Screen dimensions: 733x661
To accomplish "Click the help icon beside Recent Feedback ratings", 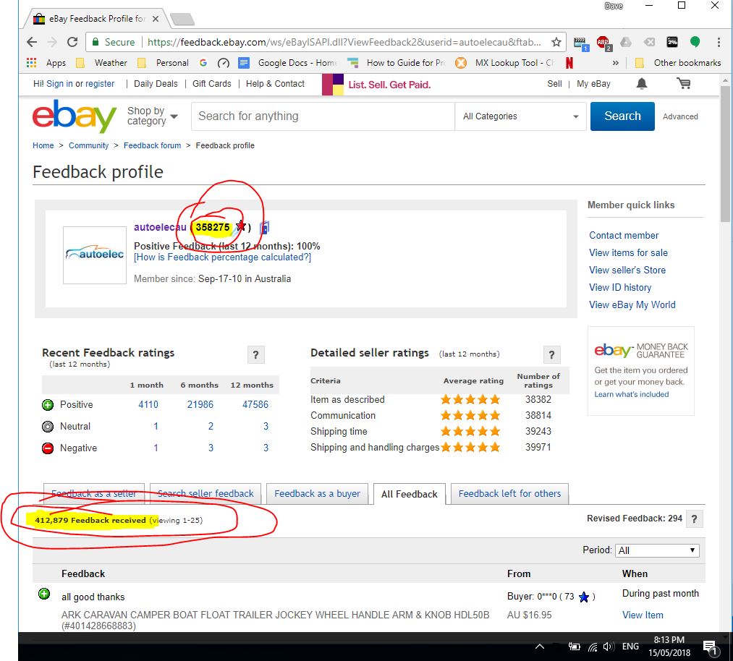I will (255, 354).
